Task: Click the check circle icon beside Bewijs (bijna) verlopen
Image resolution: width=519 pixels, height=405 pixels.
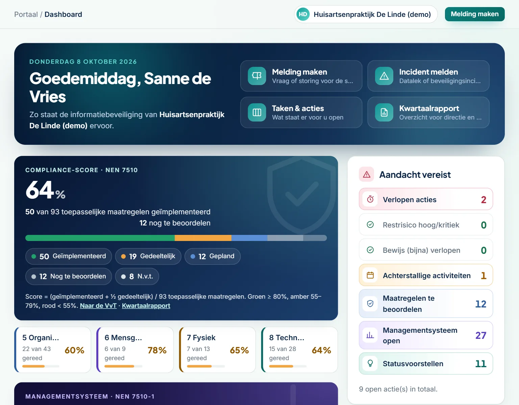Action: pos(370,250)
